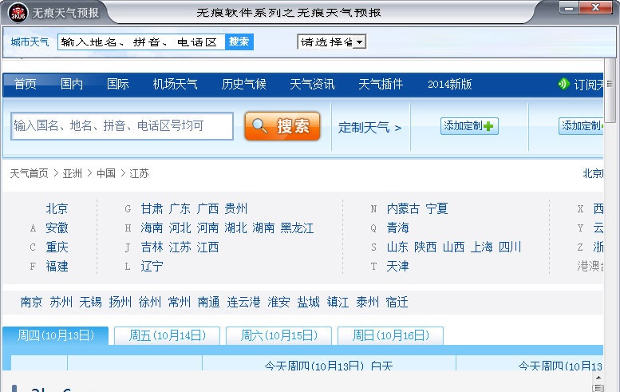
Task: Open the 请选择省 province dropdown
Action: coord(331,42)
